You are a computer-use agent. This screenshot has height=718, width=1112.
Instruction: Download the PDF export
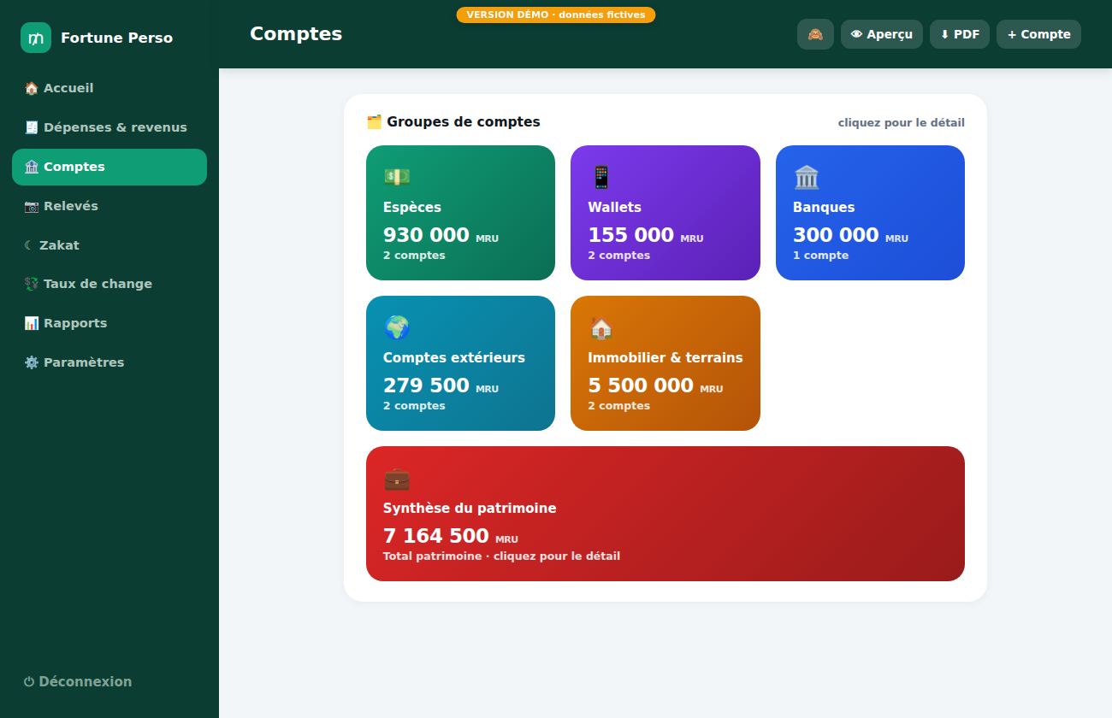[x=960, y=34]
